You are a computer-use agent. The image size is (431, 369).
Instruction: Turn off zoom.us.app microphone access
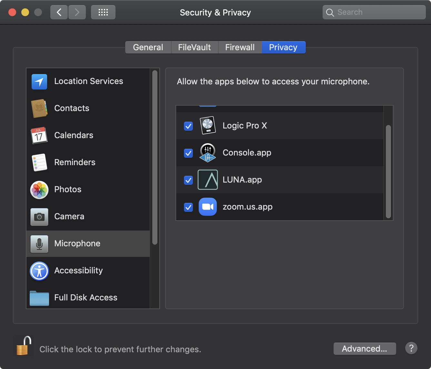pyautogui.click(x=188, y=207)
